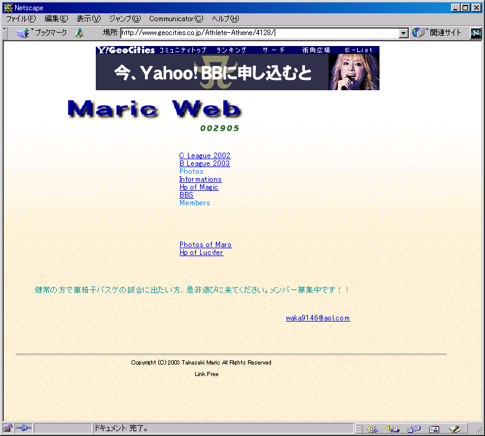Open the ヘルプ(H) menu
Screen dimensions: 485x436
click(x=225, y=19)
